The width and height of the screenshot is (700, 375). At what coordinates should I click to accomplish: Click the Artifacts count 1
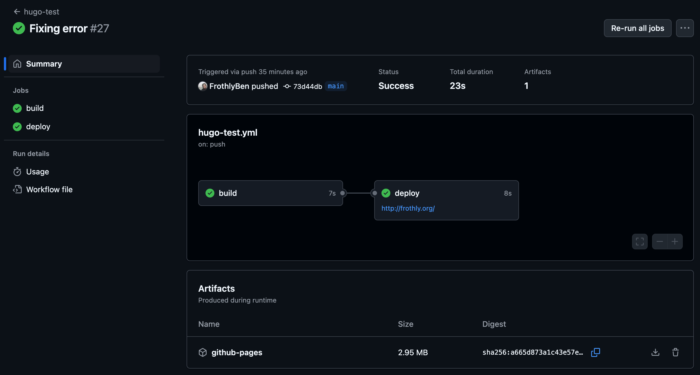click(526, 86)
